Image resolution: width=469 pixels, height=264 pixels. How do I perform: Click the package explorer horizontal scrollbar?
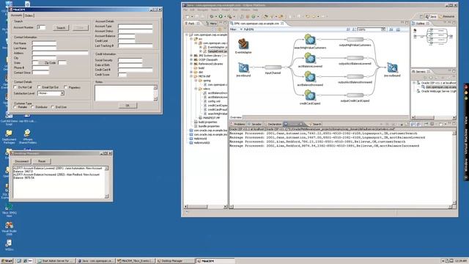coord(205,207)
